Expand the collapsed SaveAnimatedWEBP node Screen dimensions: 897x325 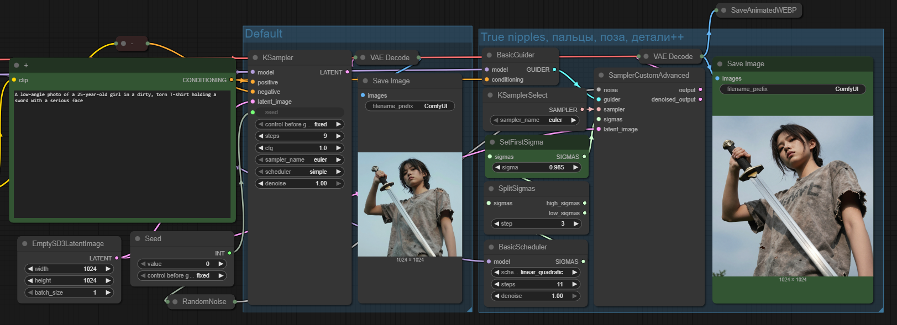point(724,10)
